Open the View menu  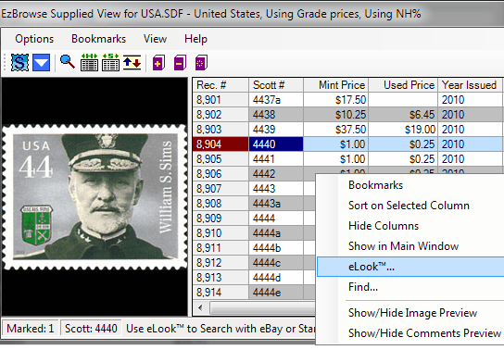[156, 39]
